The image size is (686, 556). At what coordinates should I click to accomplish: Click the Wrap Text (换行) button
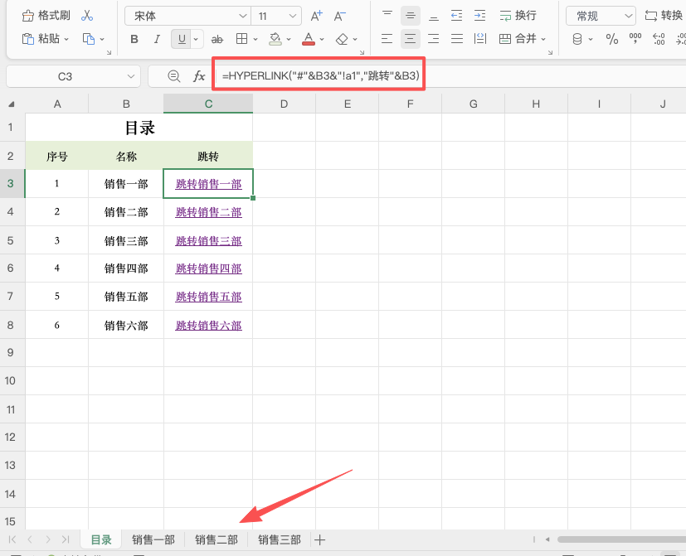518,16
